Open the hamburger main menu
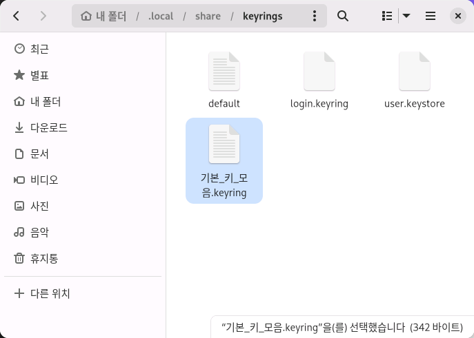The width and height of the screenshot is (474, 338). [430, 16]
